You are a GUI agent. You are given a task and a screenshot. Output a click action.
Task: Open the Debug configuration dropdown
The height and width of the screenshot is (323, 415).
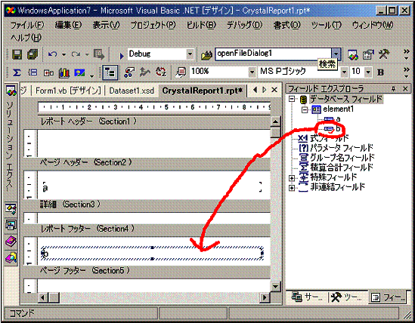click(x=190, y=54)
